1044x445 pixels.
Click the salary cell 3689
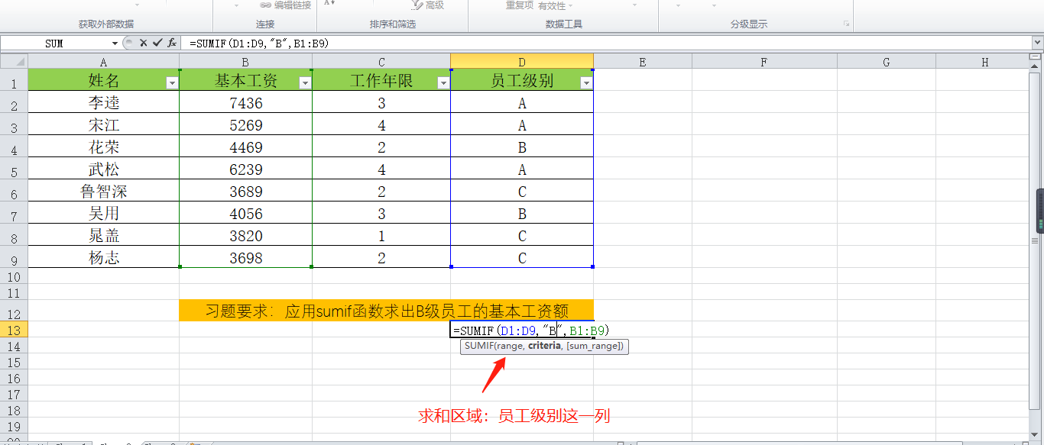tap(245, 191)
